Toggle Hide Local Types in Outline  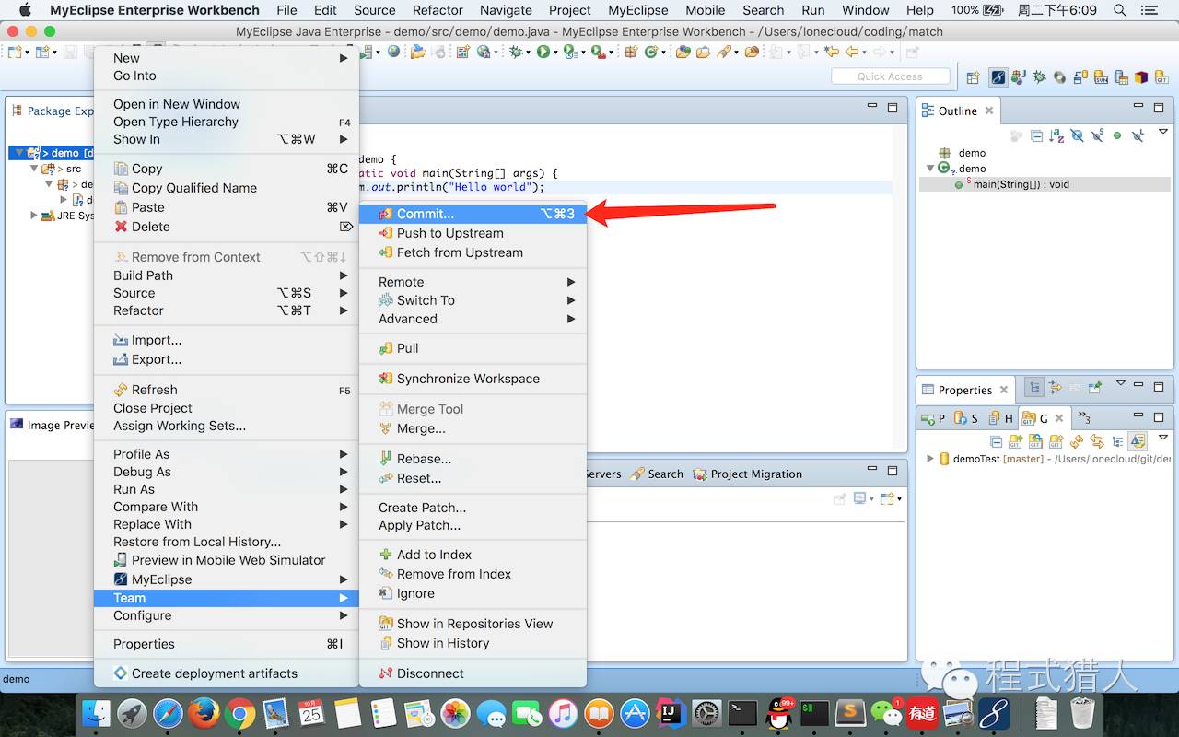(1138, 135)
